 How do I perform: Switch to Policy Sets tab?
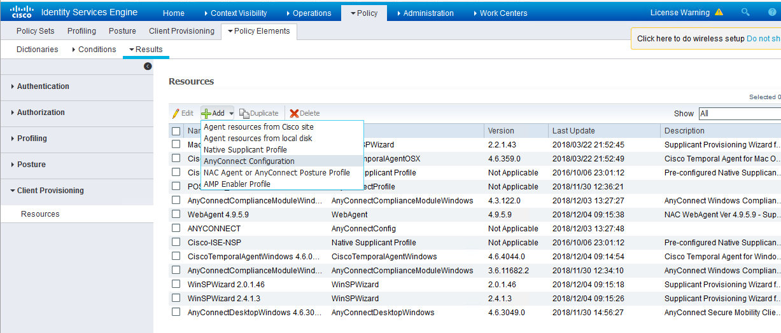click(36, 31)
